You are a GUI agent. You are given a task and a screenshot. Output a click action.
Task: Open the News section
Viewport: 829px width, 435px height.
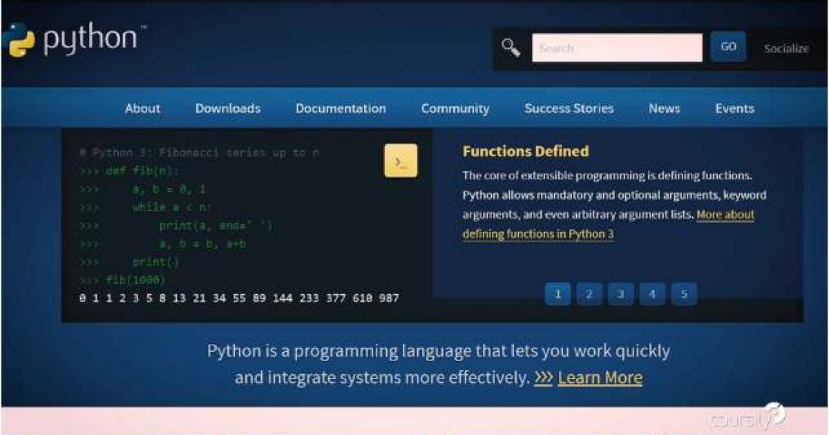pyautogui.click(x=664, y=108)
